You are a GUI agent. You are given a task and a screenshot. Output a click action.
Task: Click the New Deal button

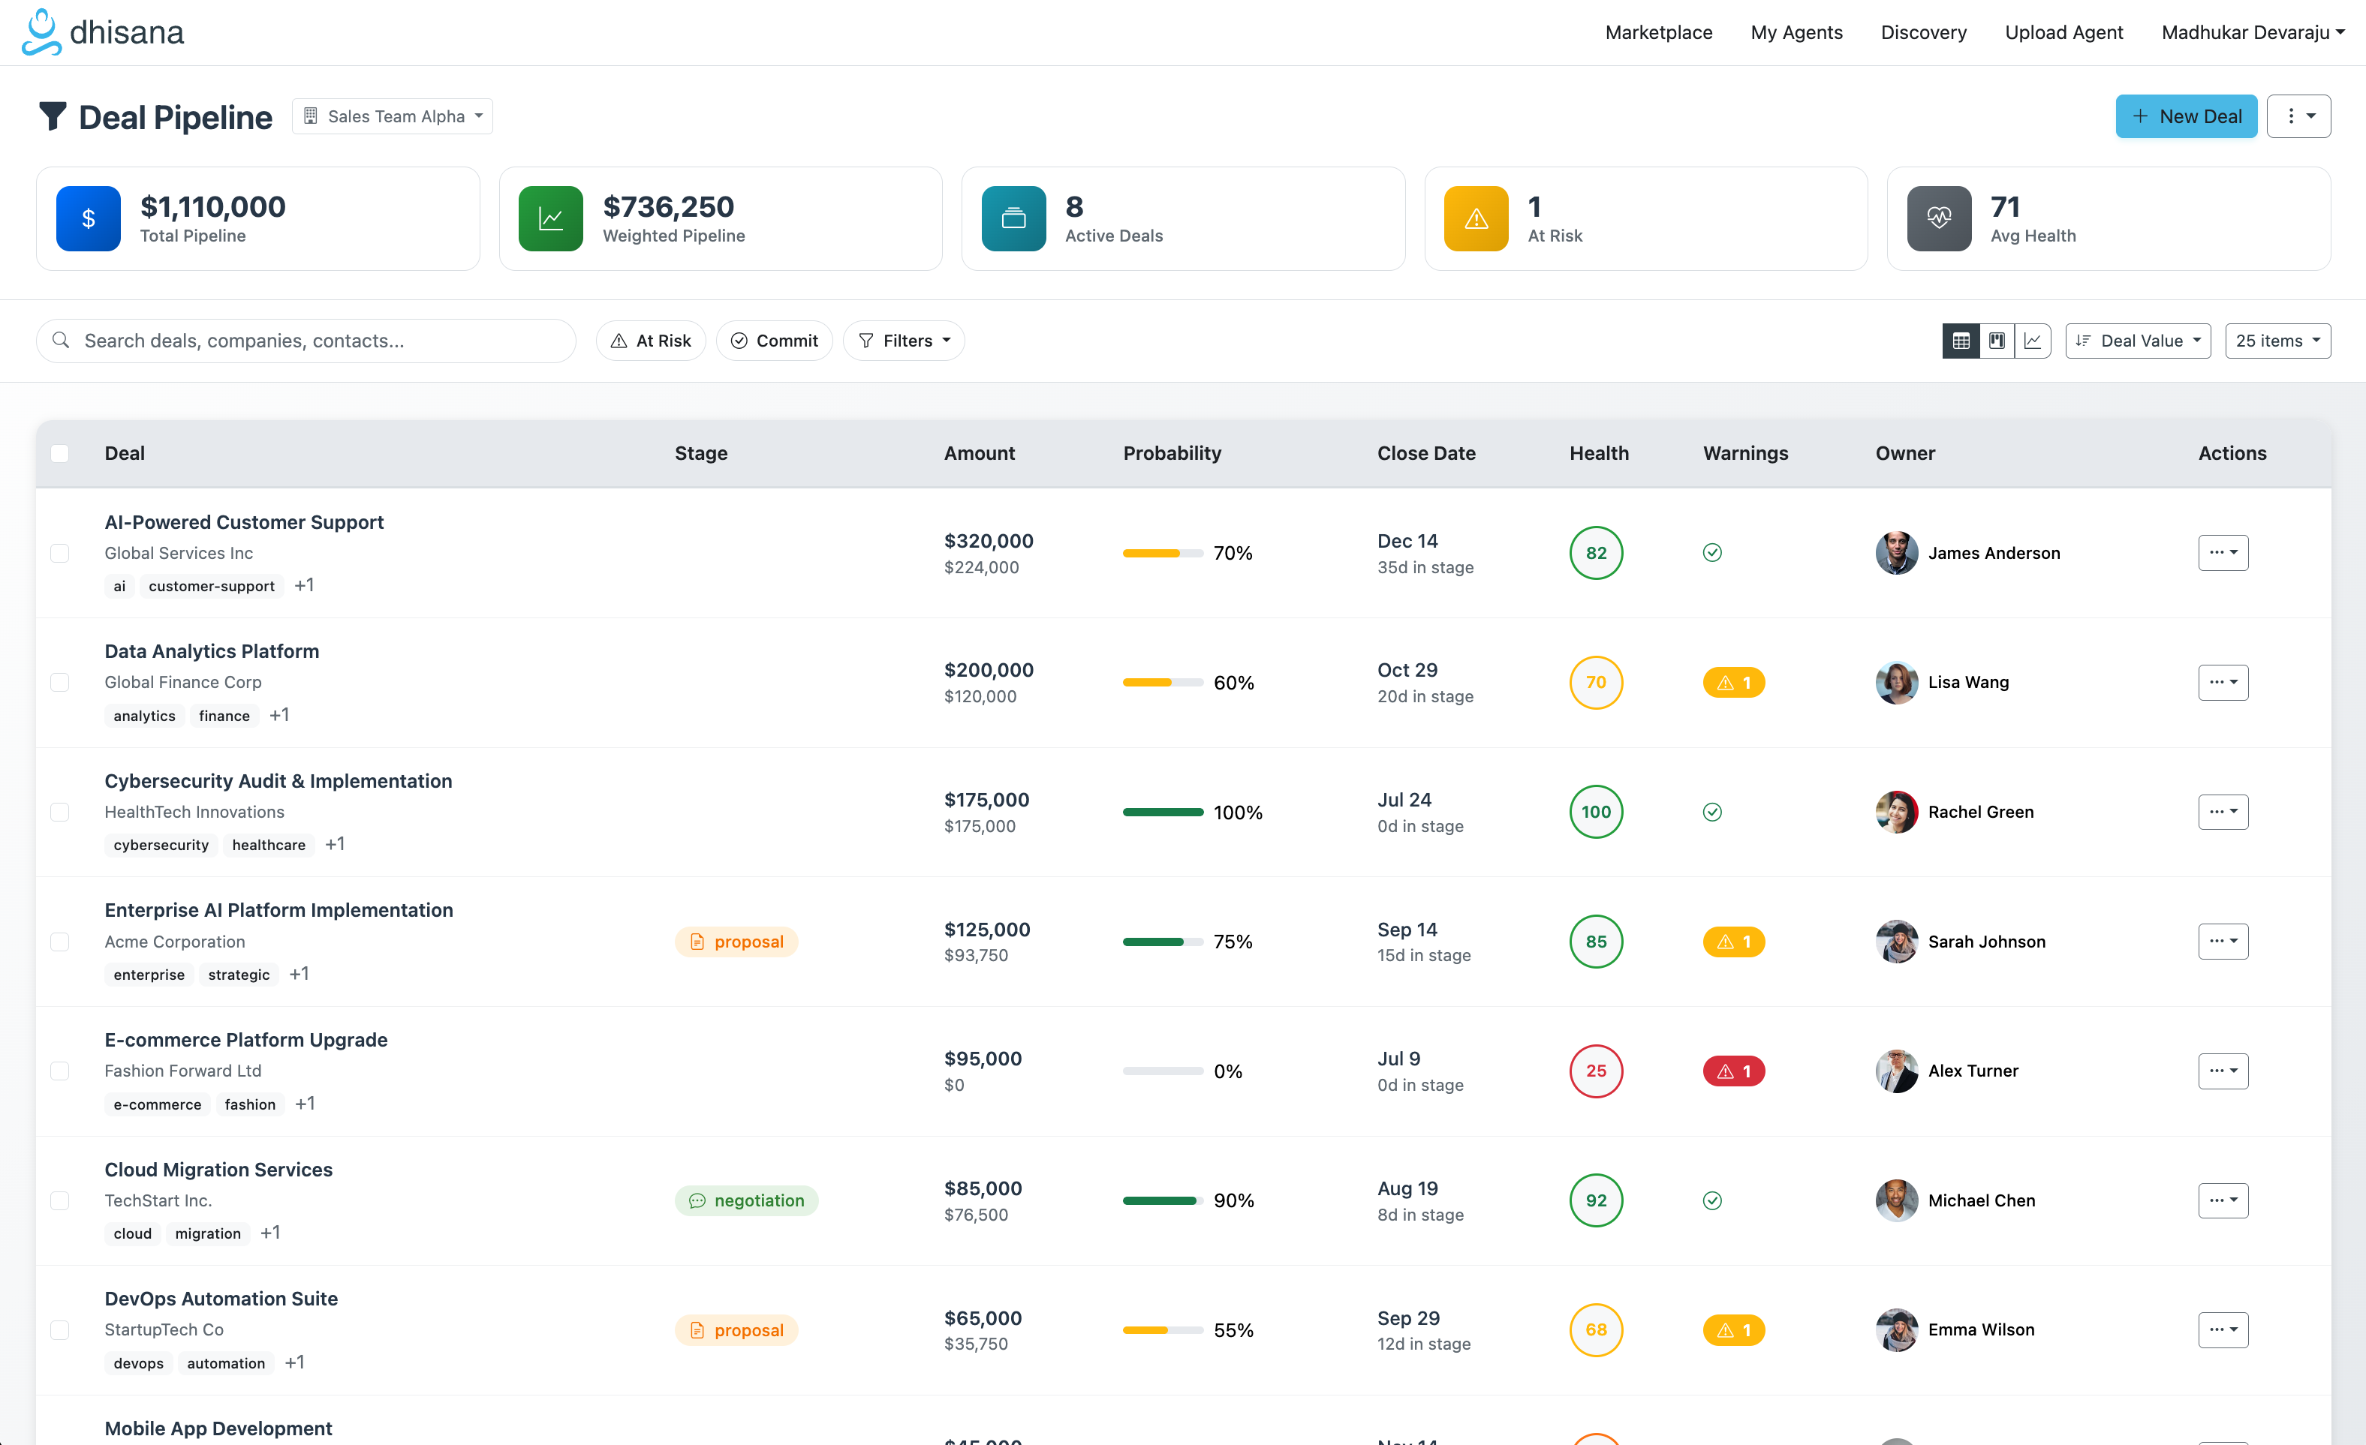point(2186,116)
